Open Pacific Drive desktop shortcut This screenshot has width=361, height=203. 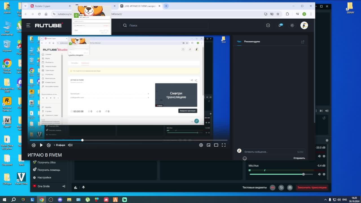pos(21,179)
